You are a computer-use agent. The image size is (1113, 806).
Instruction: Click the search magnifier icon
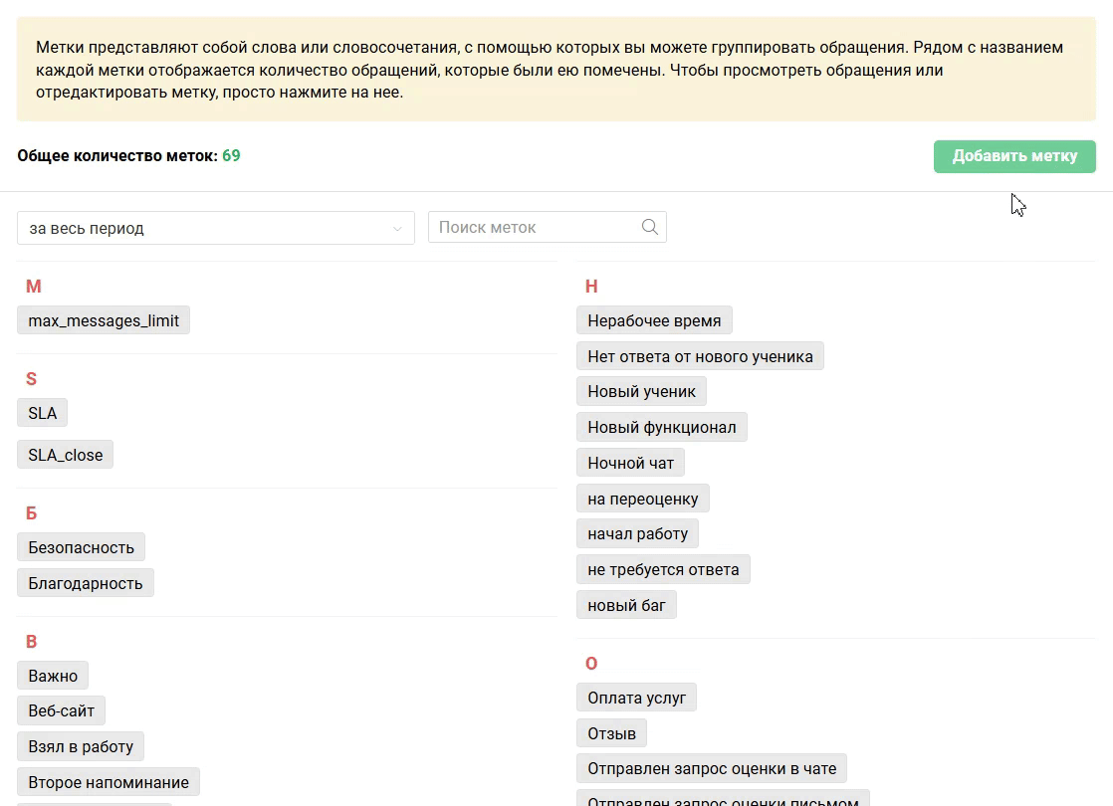coord(649,227)
